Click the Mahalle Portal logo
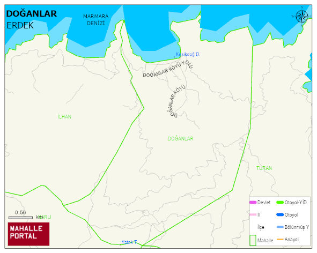This screenshot has width=317, height=253. pyautogui.click(x=29, y=234)
